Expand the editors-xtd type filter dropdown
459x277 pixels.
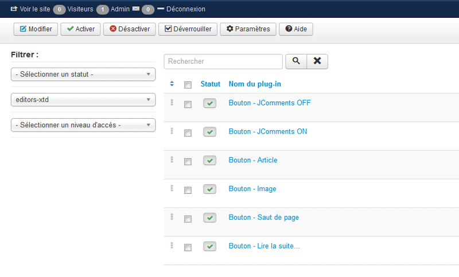[83, 100]
